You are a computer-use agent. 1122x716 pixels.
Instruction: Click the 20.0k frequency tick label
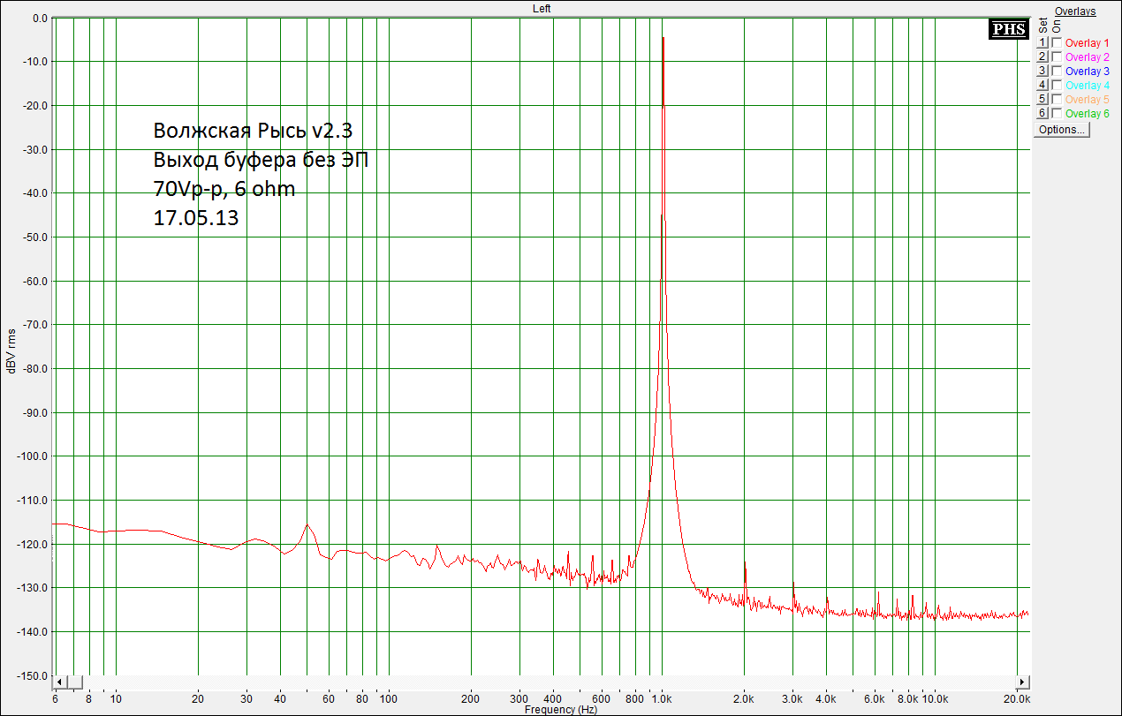(x=1017, y=698)
